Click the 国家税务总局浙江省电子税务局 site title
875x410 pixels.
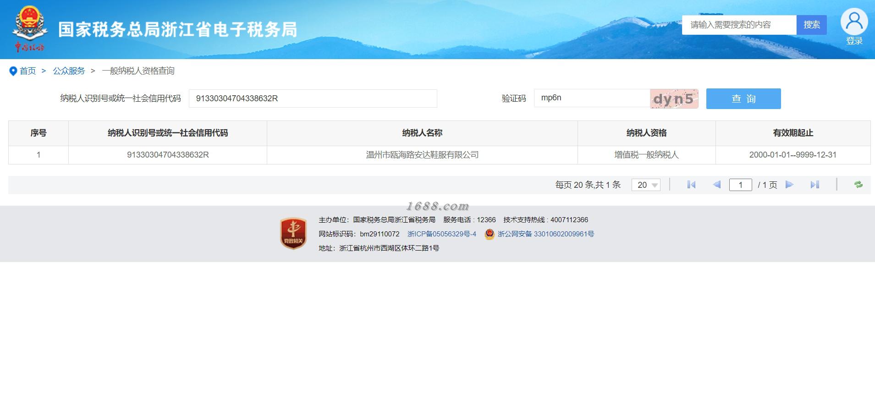(x=178, y=29)
